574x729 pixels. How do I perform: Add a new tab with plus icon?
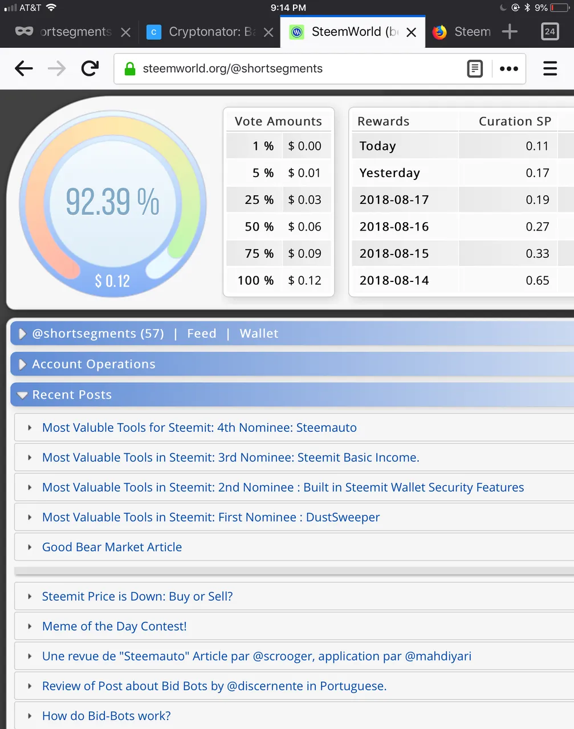click(x=510, y=32)
